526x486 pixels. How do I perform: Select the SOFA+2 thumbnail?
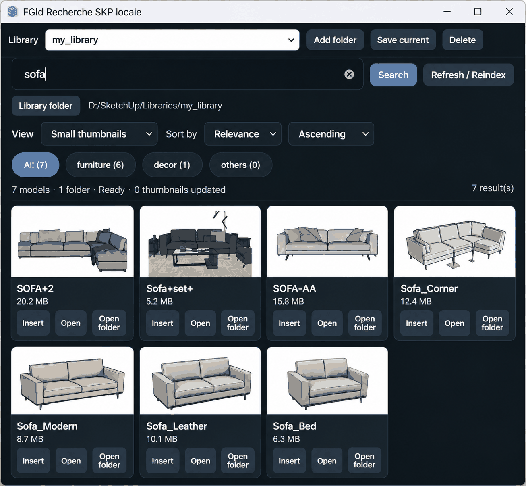pyautogui.click(x=72, y=242)
